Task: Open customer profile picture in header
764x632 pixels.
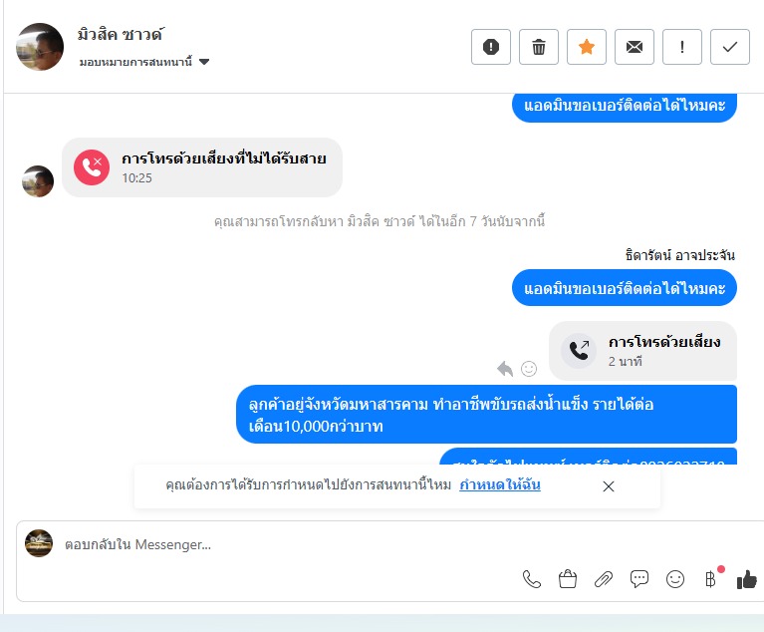Action: pyautogui.click(x=40, y=47)
